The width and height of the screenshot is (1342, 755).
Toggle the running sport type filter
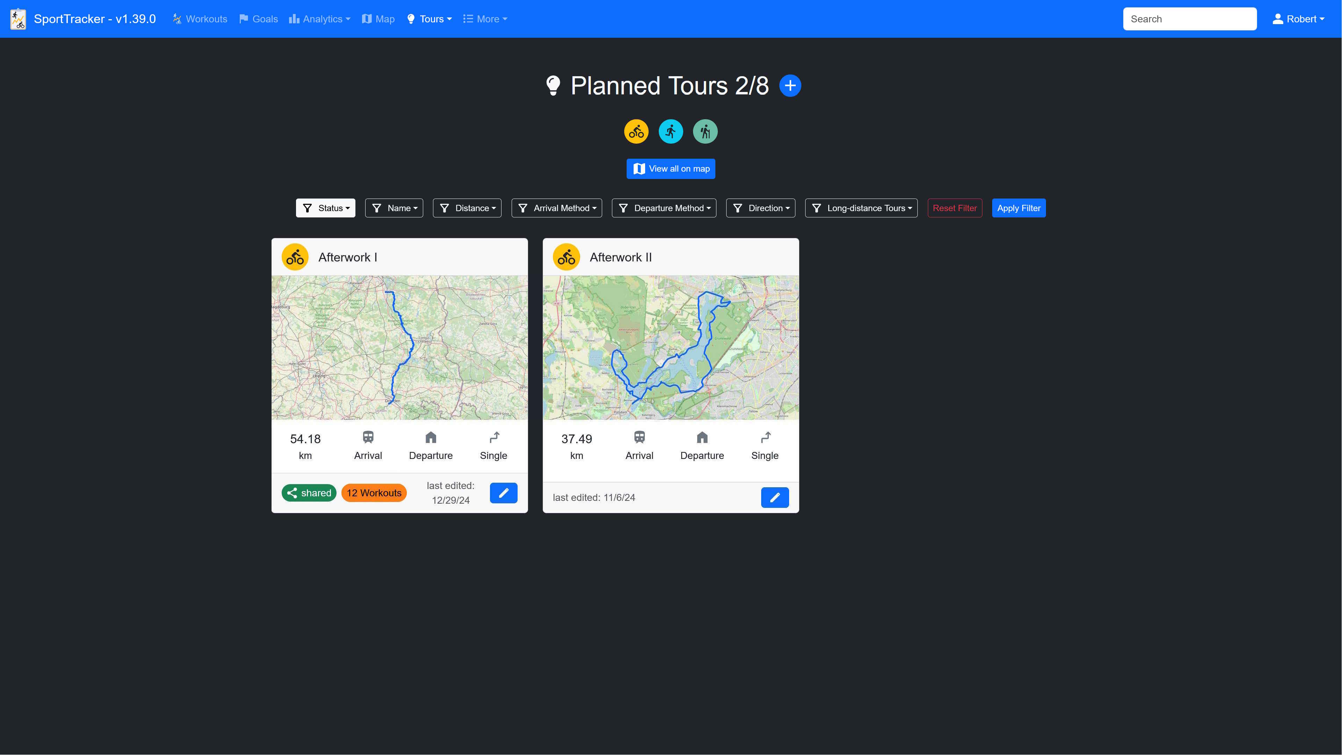671,131
